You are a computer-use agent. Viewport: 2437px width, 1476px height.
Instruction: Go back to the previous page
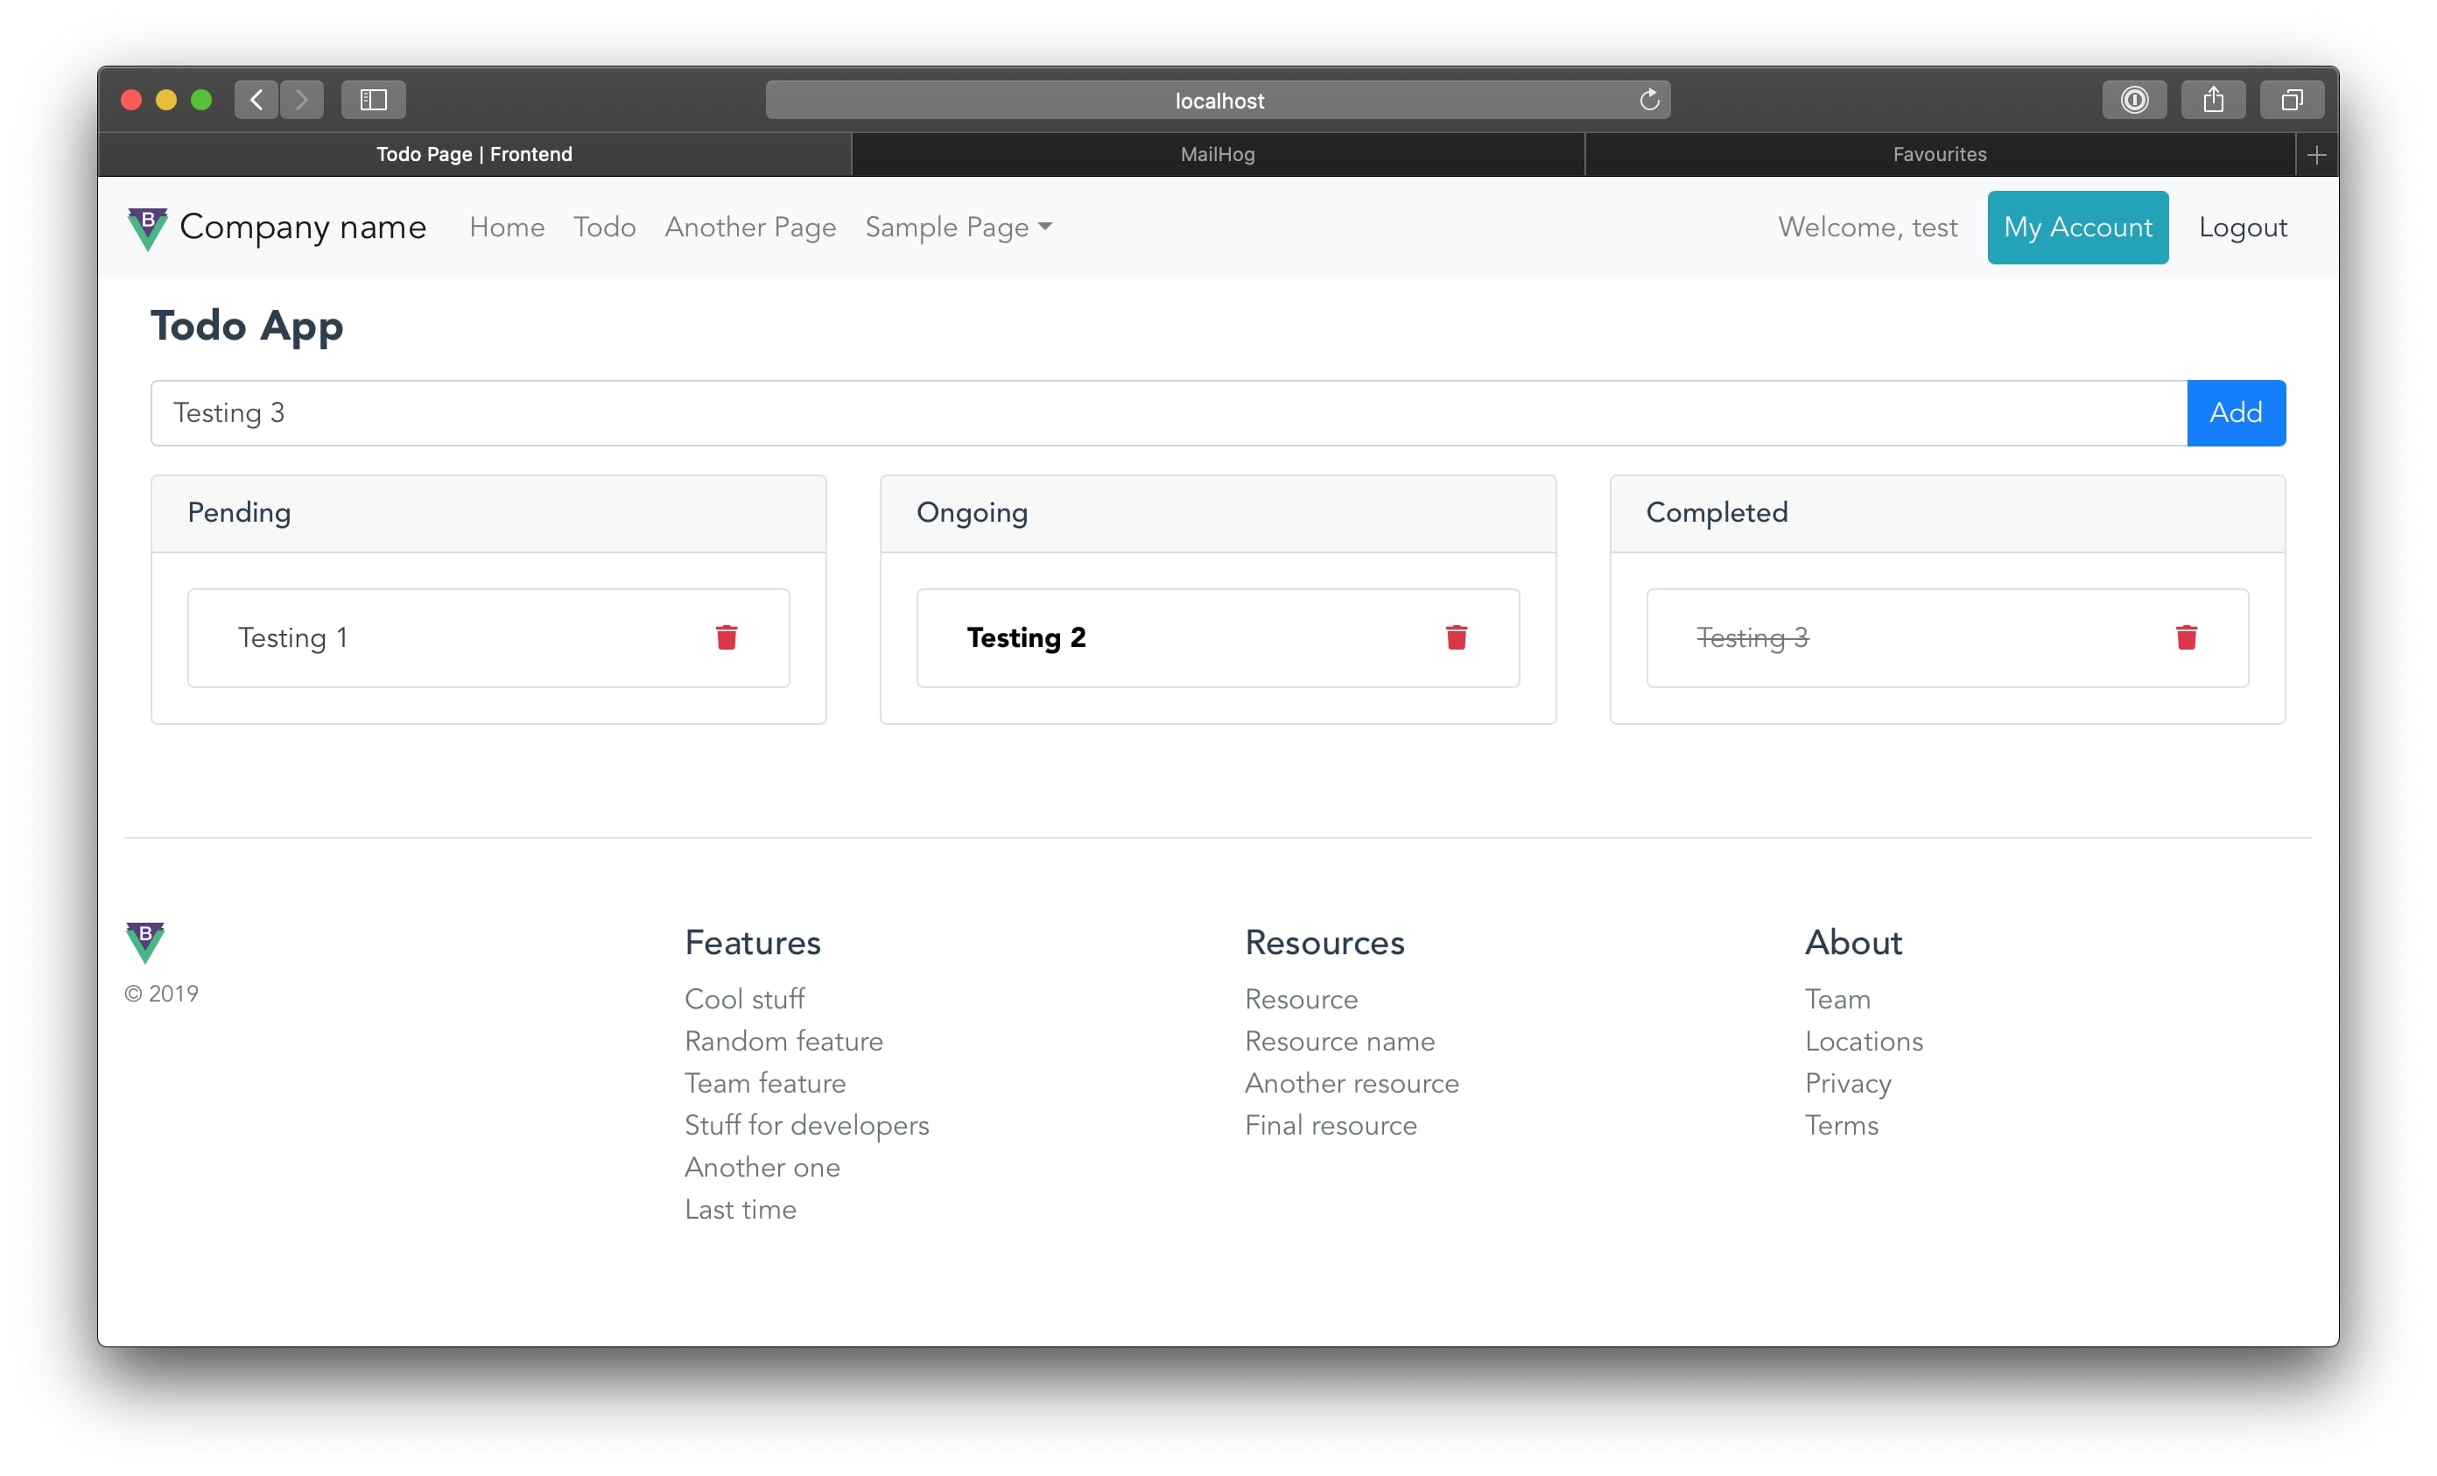point(256,100)
